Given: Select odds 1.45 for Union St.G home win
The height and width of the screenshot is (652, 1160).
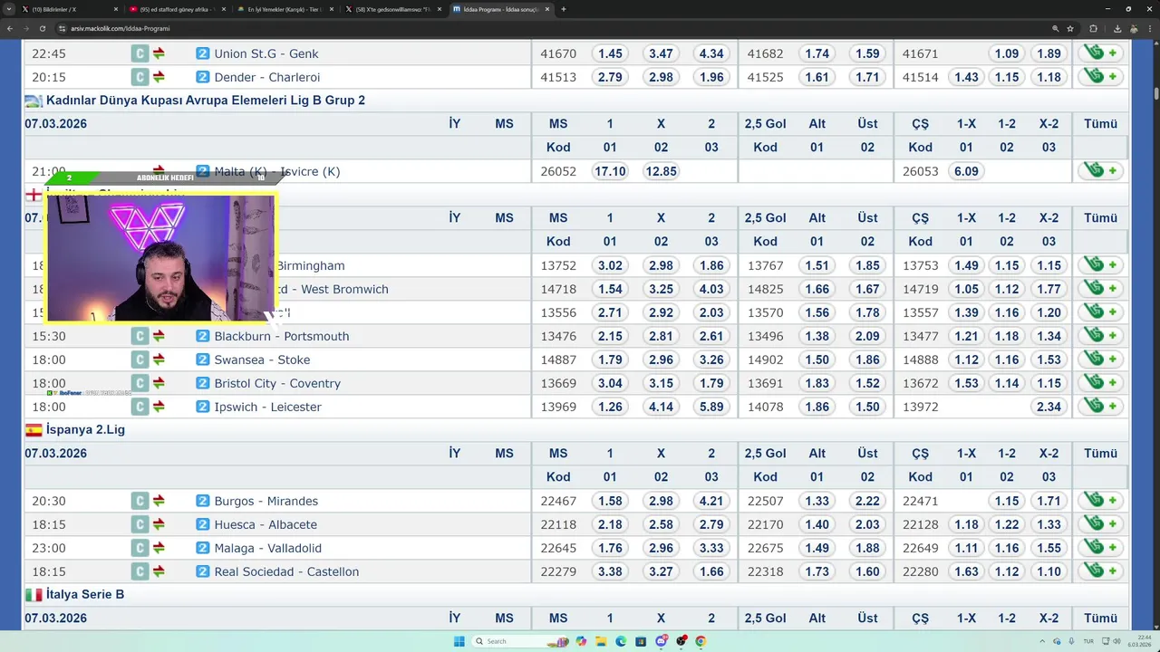Looking at the screenshot, I should tap(610, 53).
